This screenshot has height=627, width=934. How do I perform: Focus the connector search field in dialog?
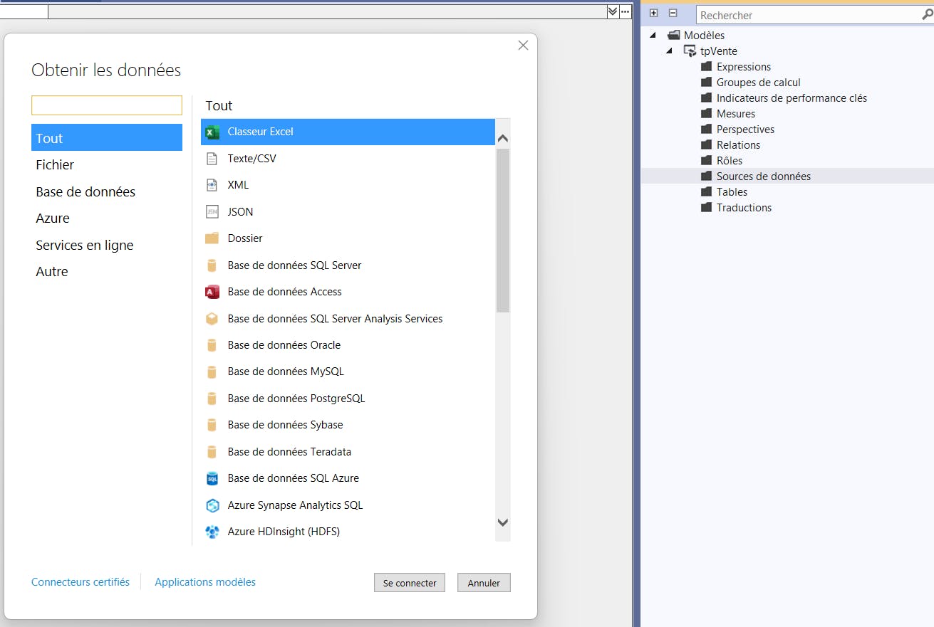107,105
